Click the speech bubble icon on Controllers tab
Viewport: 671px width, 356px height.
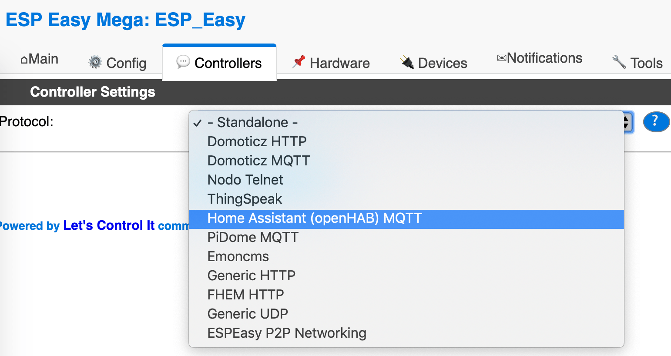click(x=183, y=62)
